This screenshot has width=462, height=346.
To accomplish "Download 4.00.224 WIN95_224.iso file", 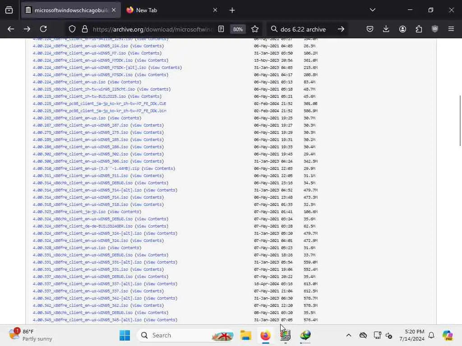I will coord(80,46).
